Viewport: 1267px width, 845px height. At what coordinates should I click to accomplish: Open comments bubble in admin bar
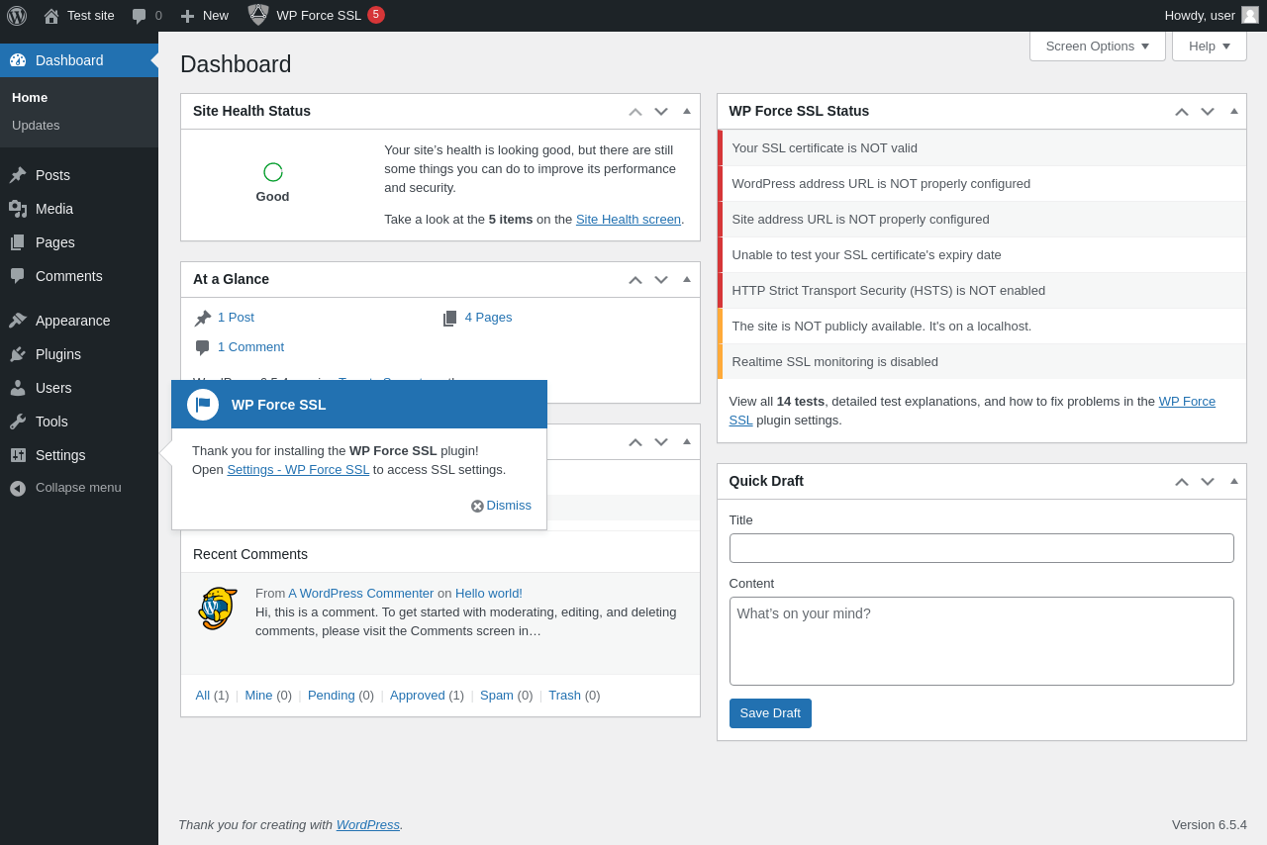(x=139, y=16)
